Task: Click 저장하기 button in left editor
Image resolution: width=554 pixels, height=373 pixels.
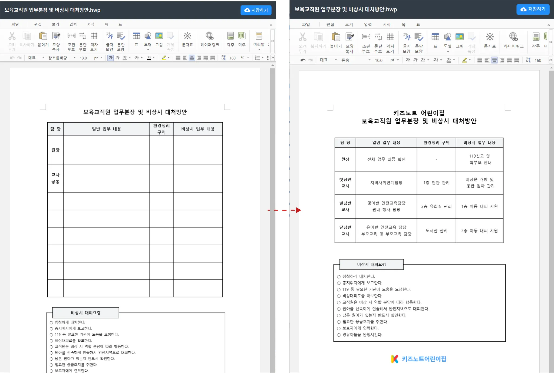Action: point(256,10)
